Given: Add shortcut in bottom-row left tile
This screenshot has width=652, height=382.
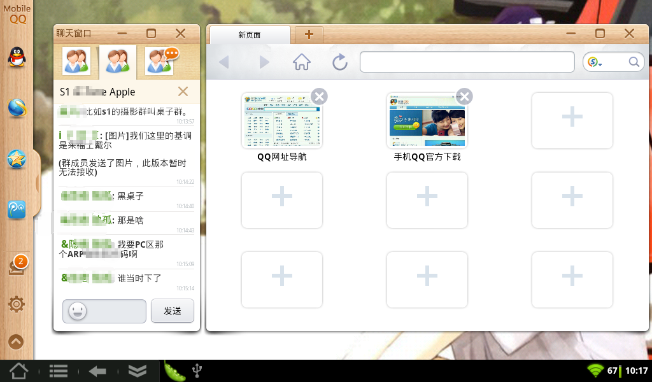Looking at the screenshot, I should [x=281, y=279].
